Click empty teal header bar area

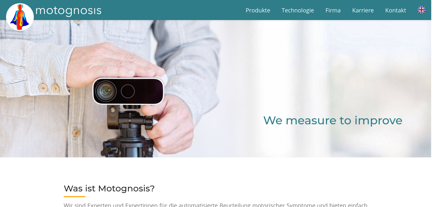(x=172, y=10)
